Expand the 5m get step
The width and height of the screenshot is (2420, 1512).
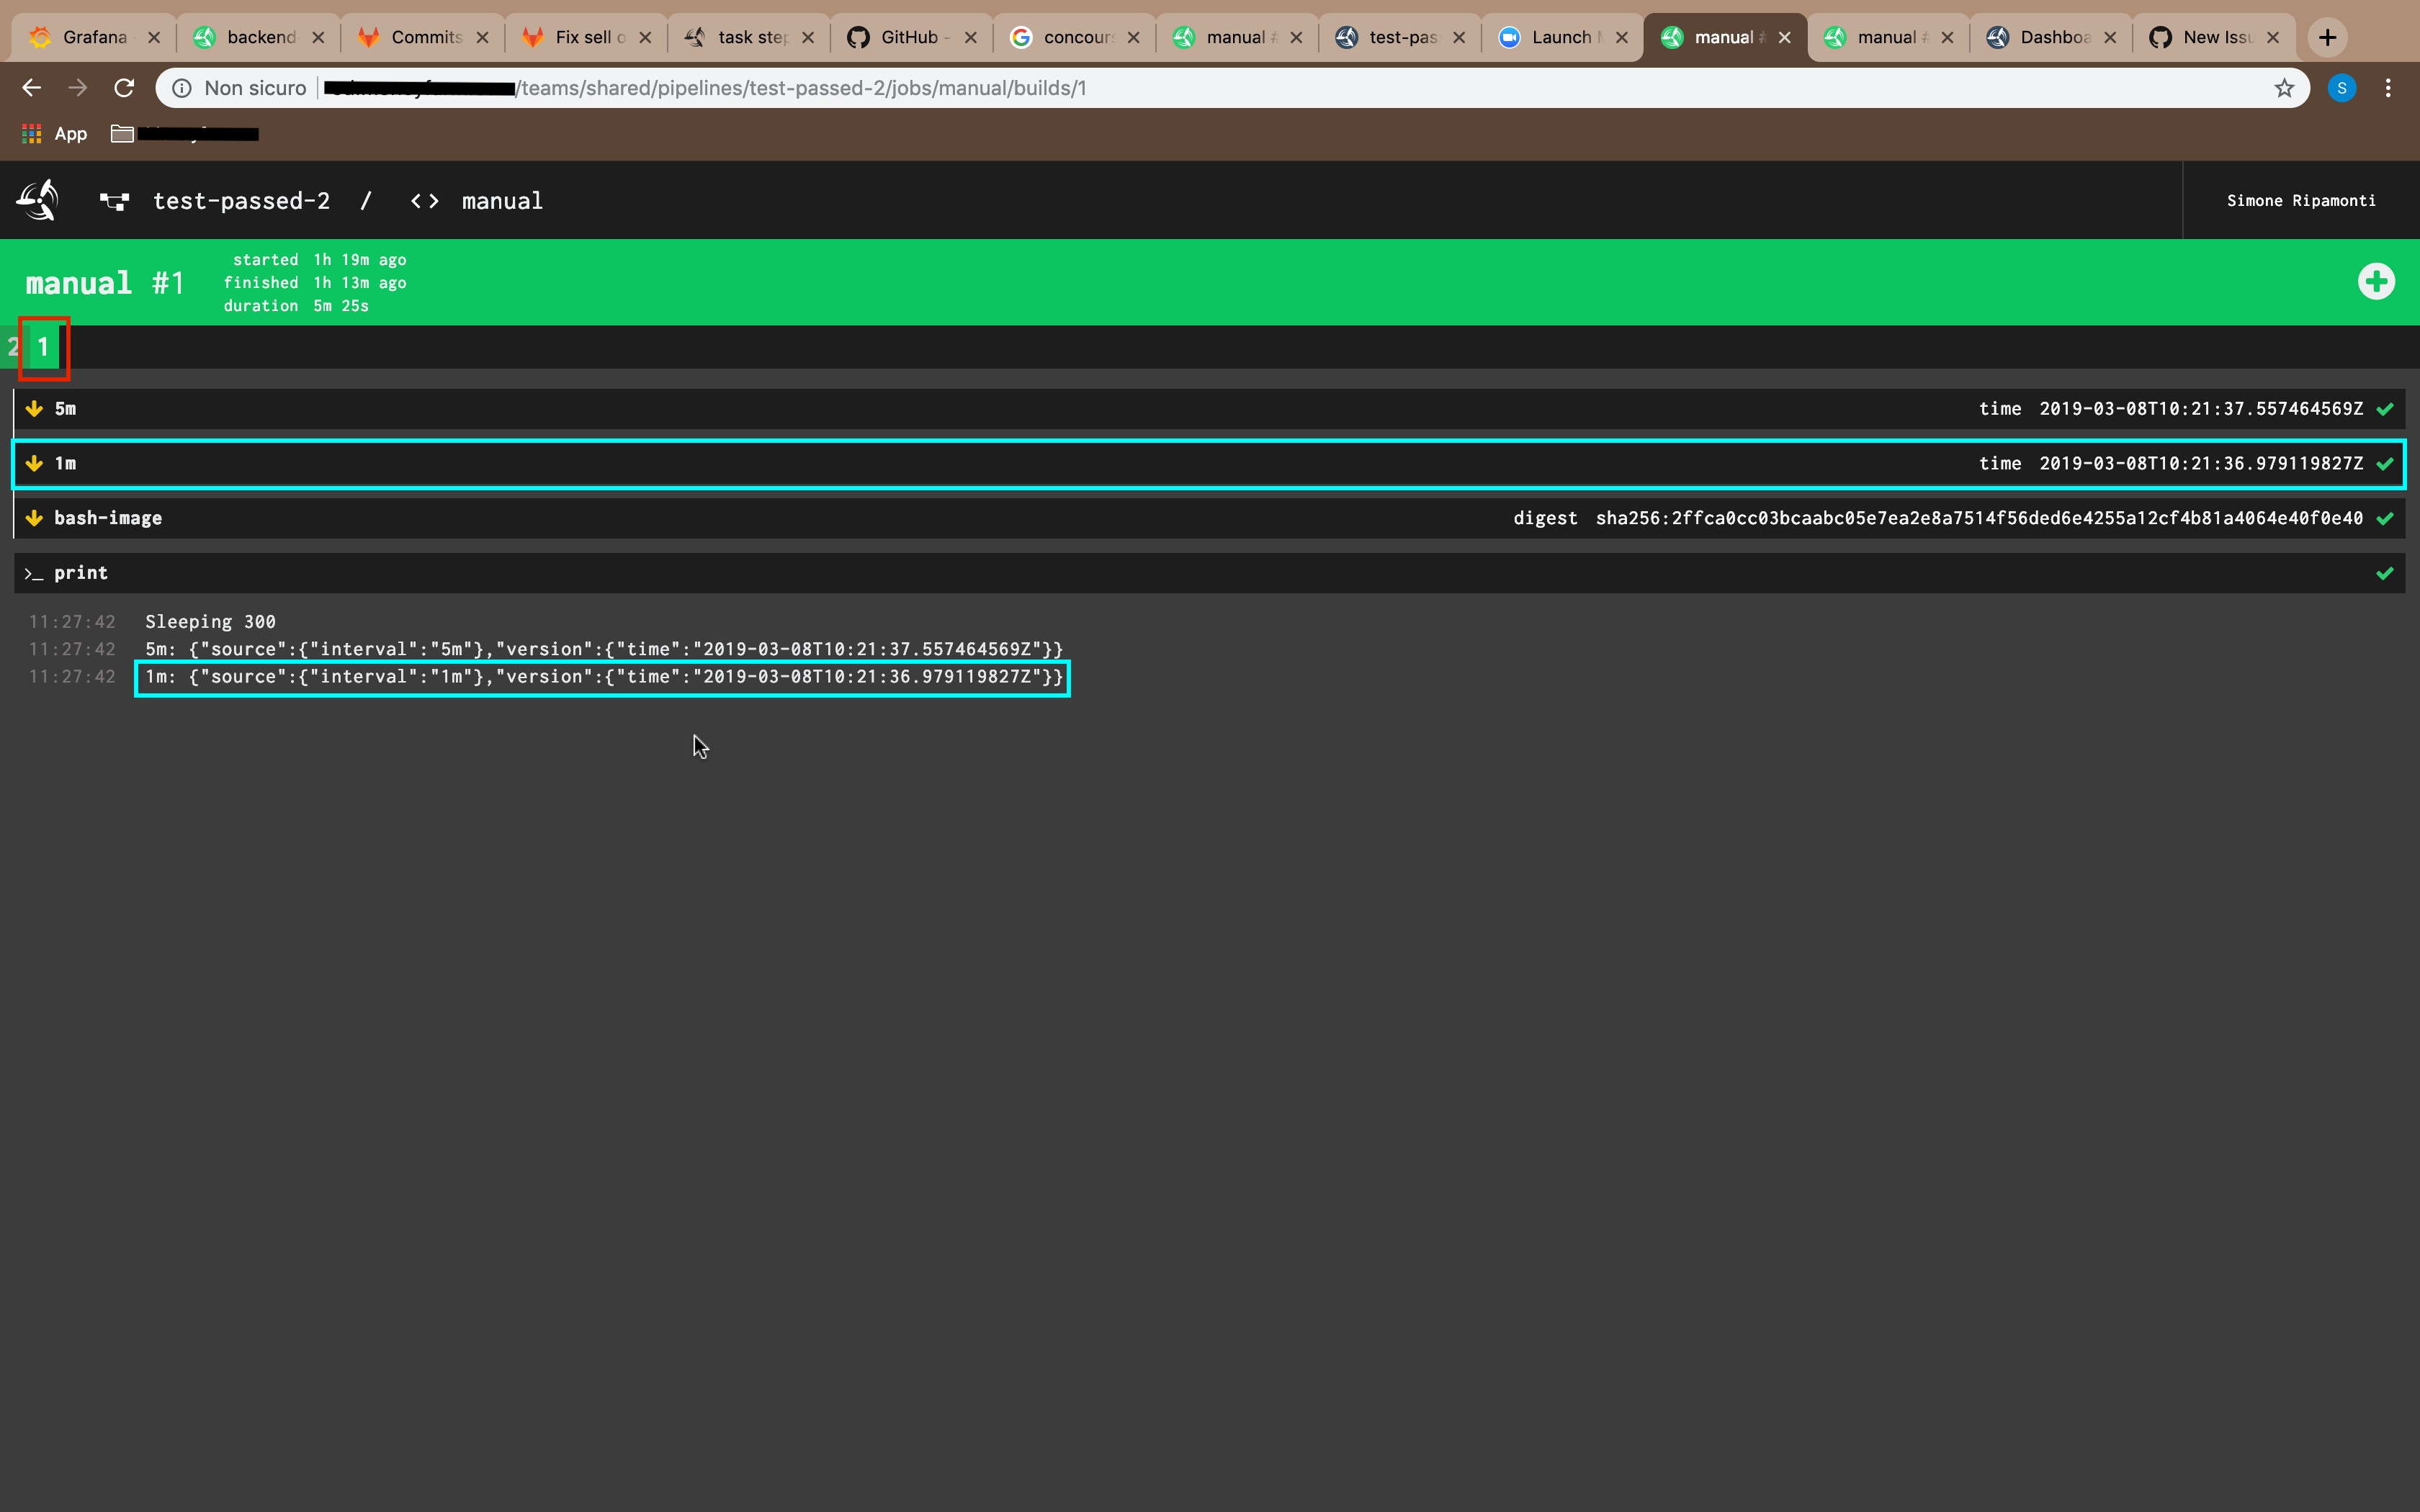(66, 409)
